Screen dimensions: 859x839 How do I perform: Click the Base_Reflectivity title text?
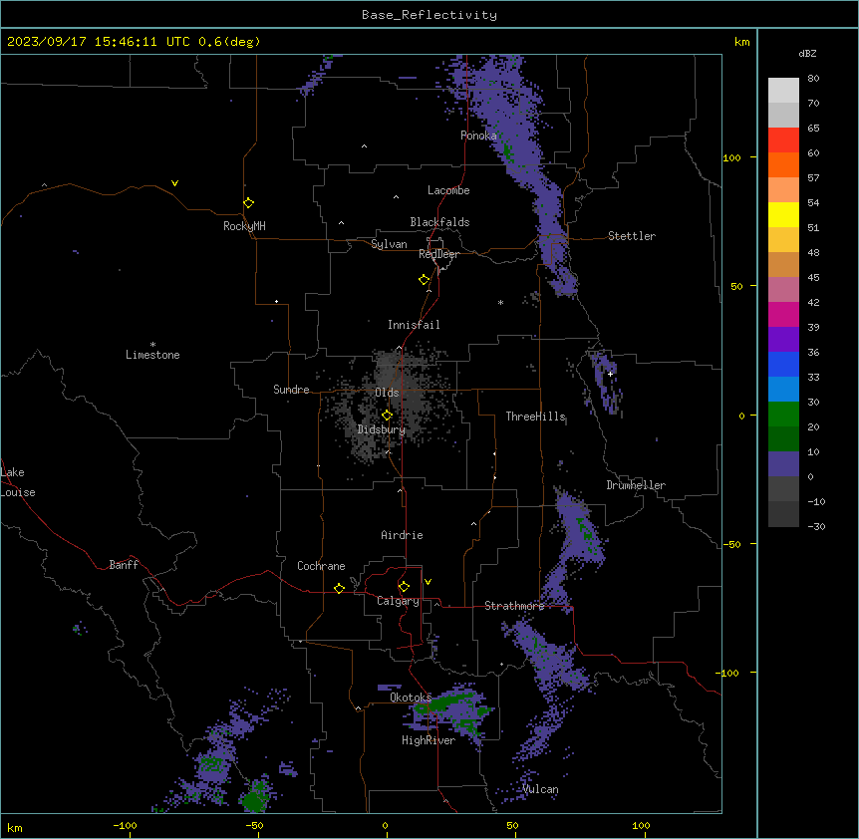429,15
